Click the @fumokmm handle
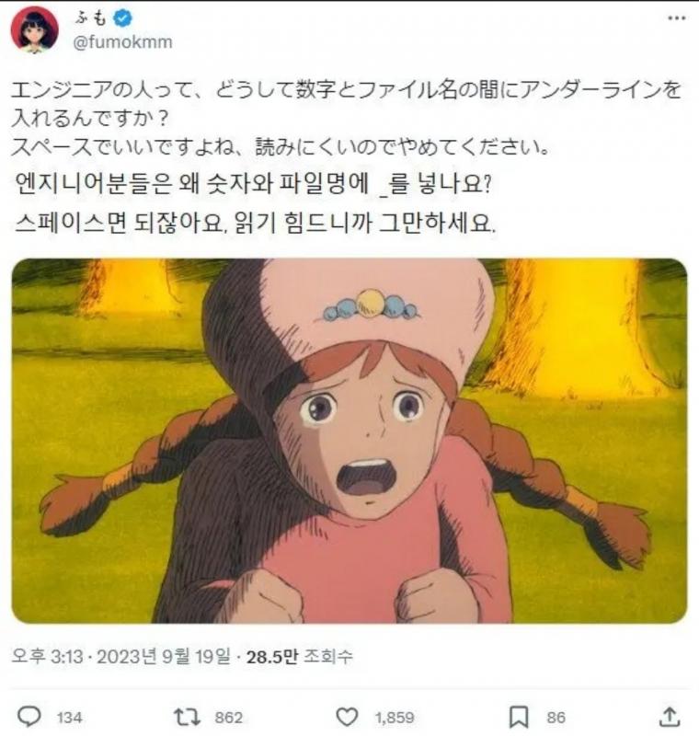 click(123, 42)
